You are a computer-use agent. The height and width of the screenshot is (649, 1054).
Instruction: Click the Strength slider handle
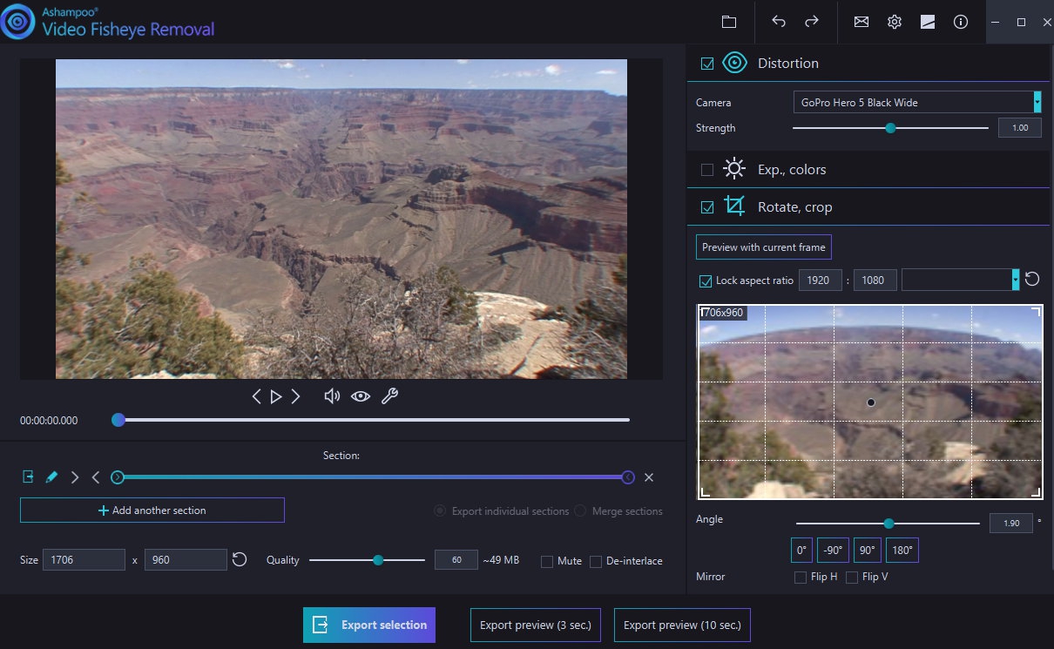coord(890,128)
